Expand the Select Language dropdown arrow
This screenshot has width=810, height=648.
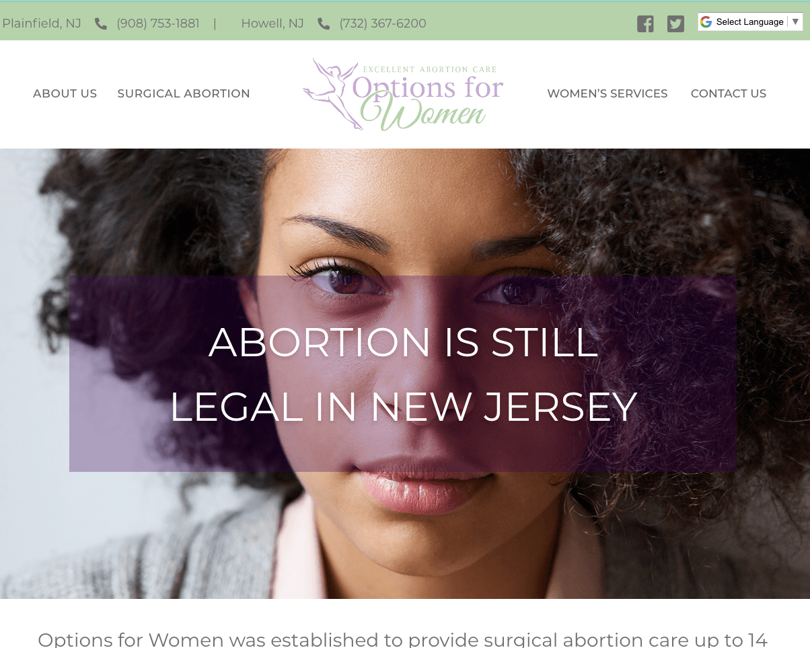point(795,22)
